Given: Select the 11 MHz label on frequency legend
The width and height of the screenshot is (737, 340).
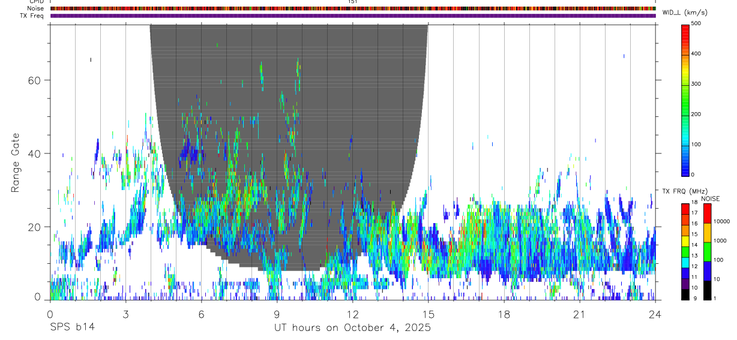Looking at the screenshot, I should (694, 277).
